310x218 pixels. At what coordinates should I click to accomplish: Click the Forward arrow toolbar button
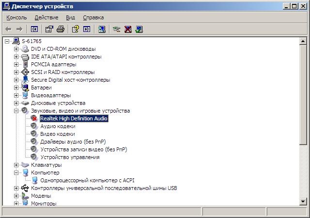(x=19, y=29)
